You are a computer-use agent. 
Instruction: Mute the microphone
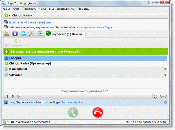[13, 97]
